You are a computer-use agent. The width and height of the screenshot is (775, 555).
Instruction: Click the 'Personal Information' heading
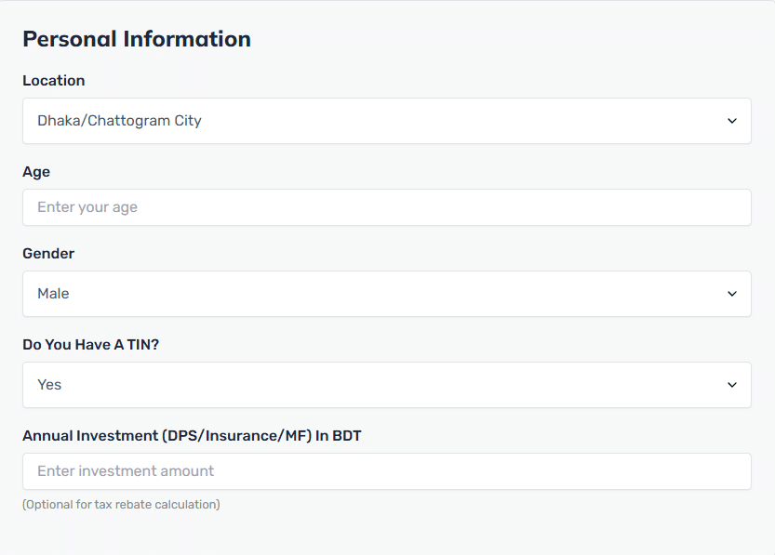point(137,39)
